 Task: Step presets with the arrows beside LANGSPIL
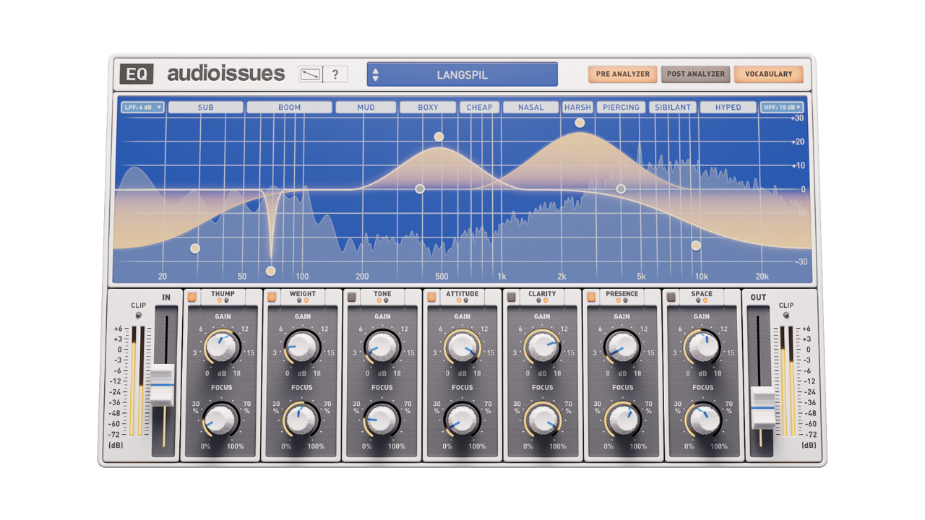pyautogui.click(x=376, y=74)
